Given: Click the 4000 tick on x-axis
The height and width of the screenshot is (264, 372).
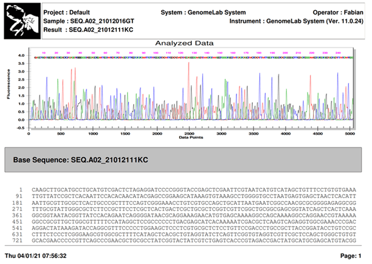Looking at the screenshot, I should (288, 133).
